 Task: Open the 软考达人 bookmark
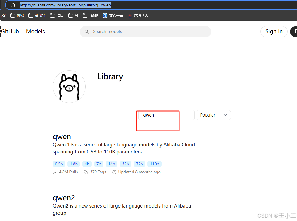[138, 16]
